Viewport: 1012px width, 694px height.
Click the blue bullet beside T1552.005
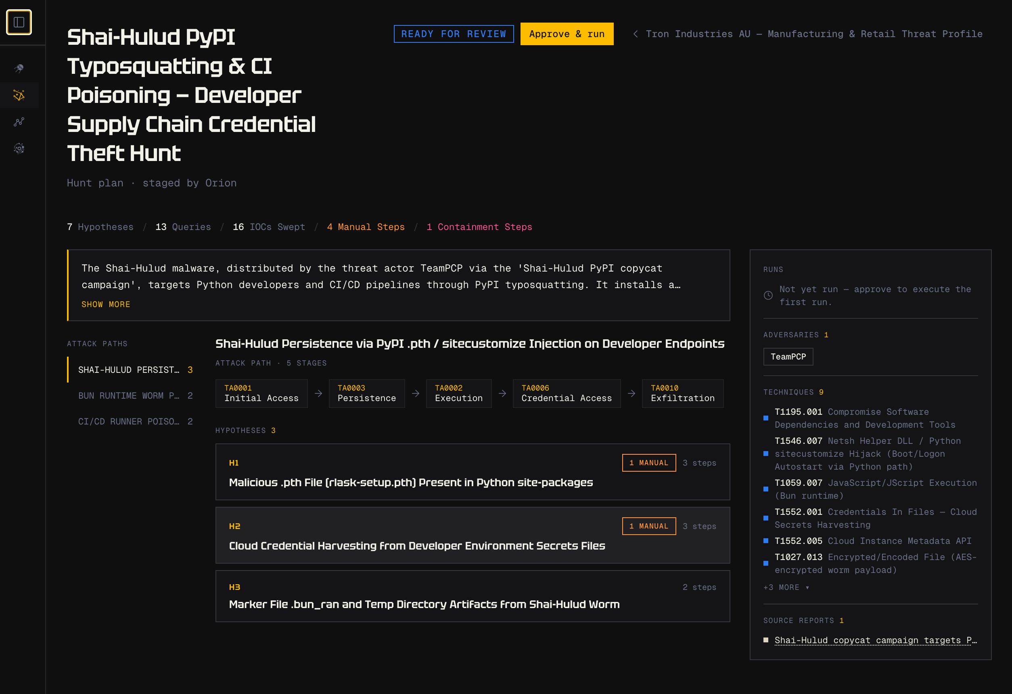pos(766,541)
